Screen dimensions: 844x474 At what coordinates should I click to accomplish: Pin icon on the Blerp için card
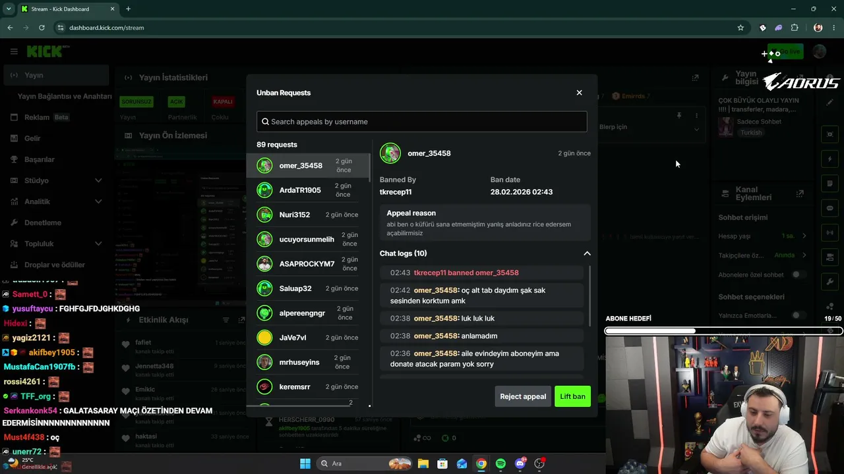coord(678,116)
